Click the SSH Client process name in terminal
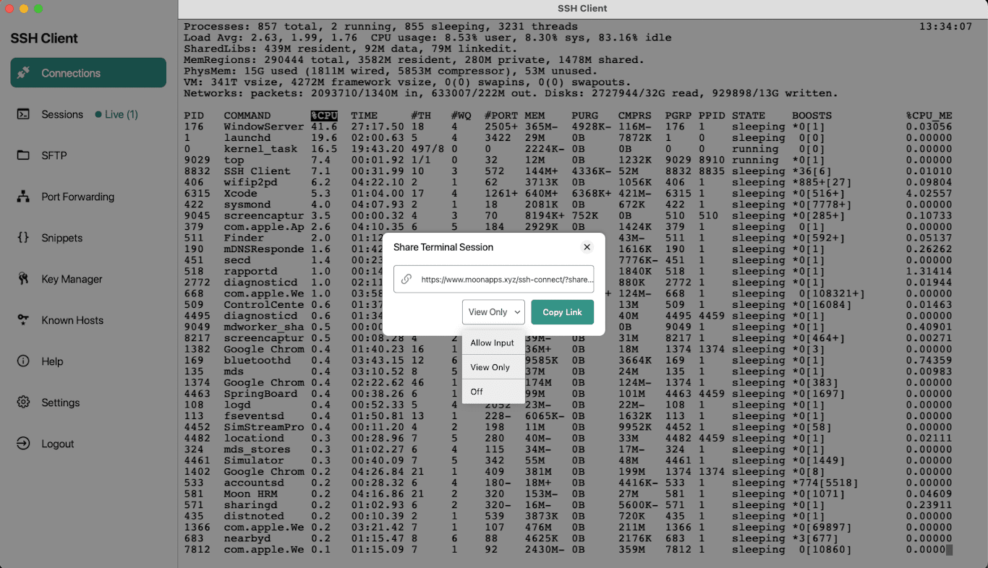This screenshot has width=988, height=568. pyautogui.click(x=257, y=171)
